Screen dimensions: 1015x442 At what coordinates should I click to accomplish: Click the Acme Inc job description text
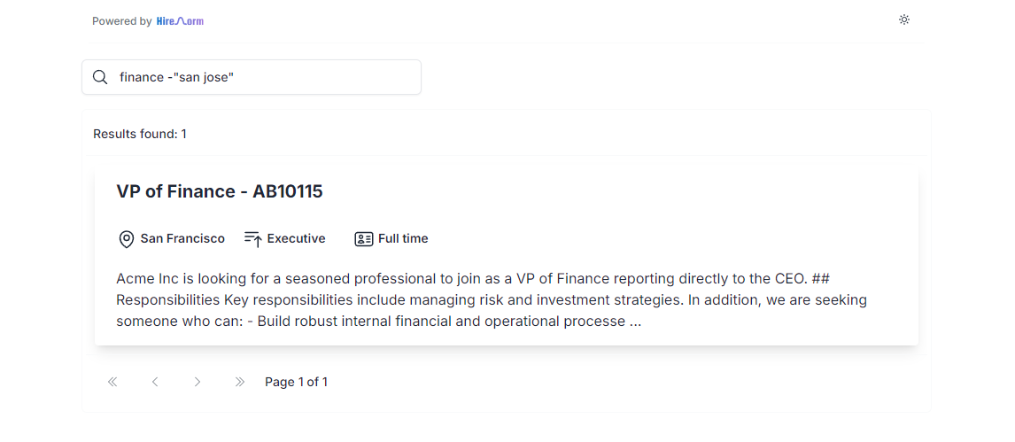pos(492,299)
